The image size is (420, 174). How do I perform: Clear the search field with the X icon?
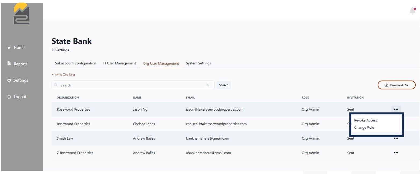tap(207, 85)
